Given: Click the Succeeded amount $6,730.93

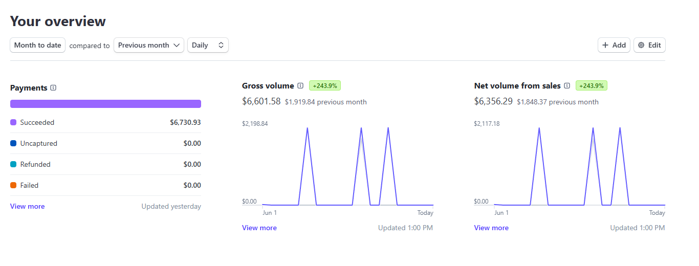Looking at the screenshot, I should pyautogui.click(x=185, y=123).
